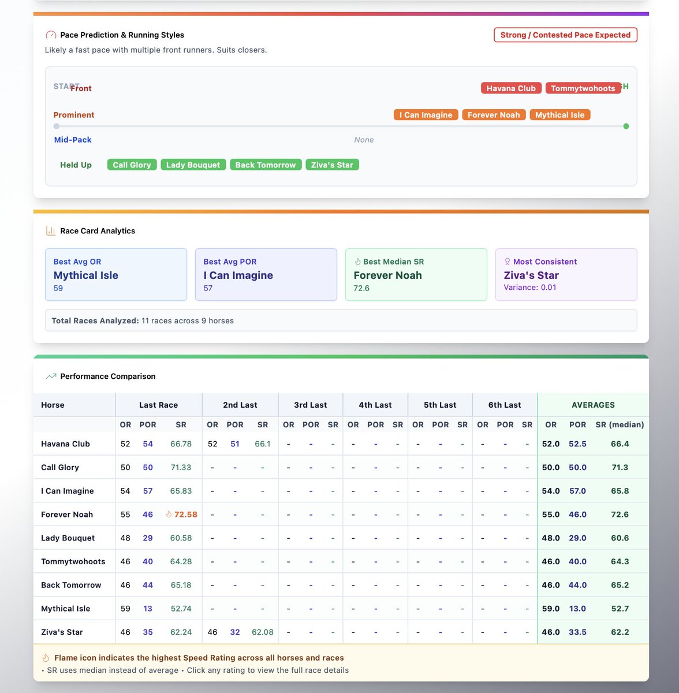Click I Can Imagine SR rating 65.83

[181, 491]
